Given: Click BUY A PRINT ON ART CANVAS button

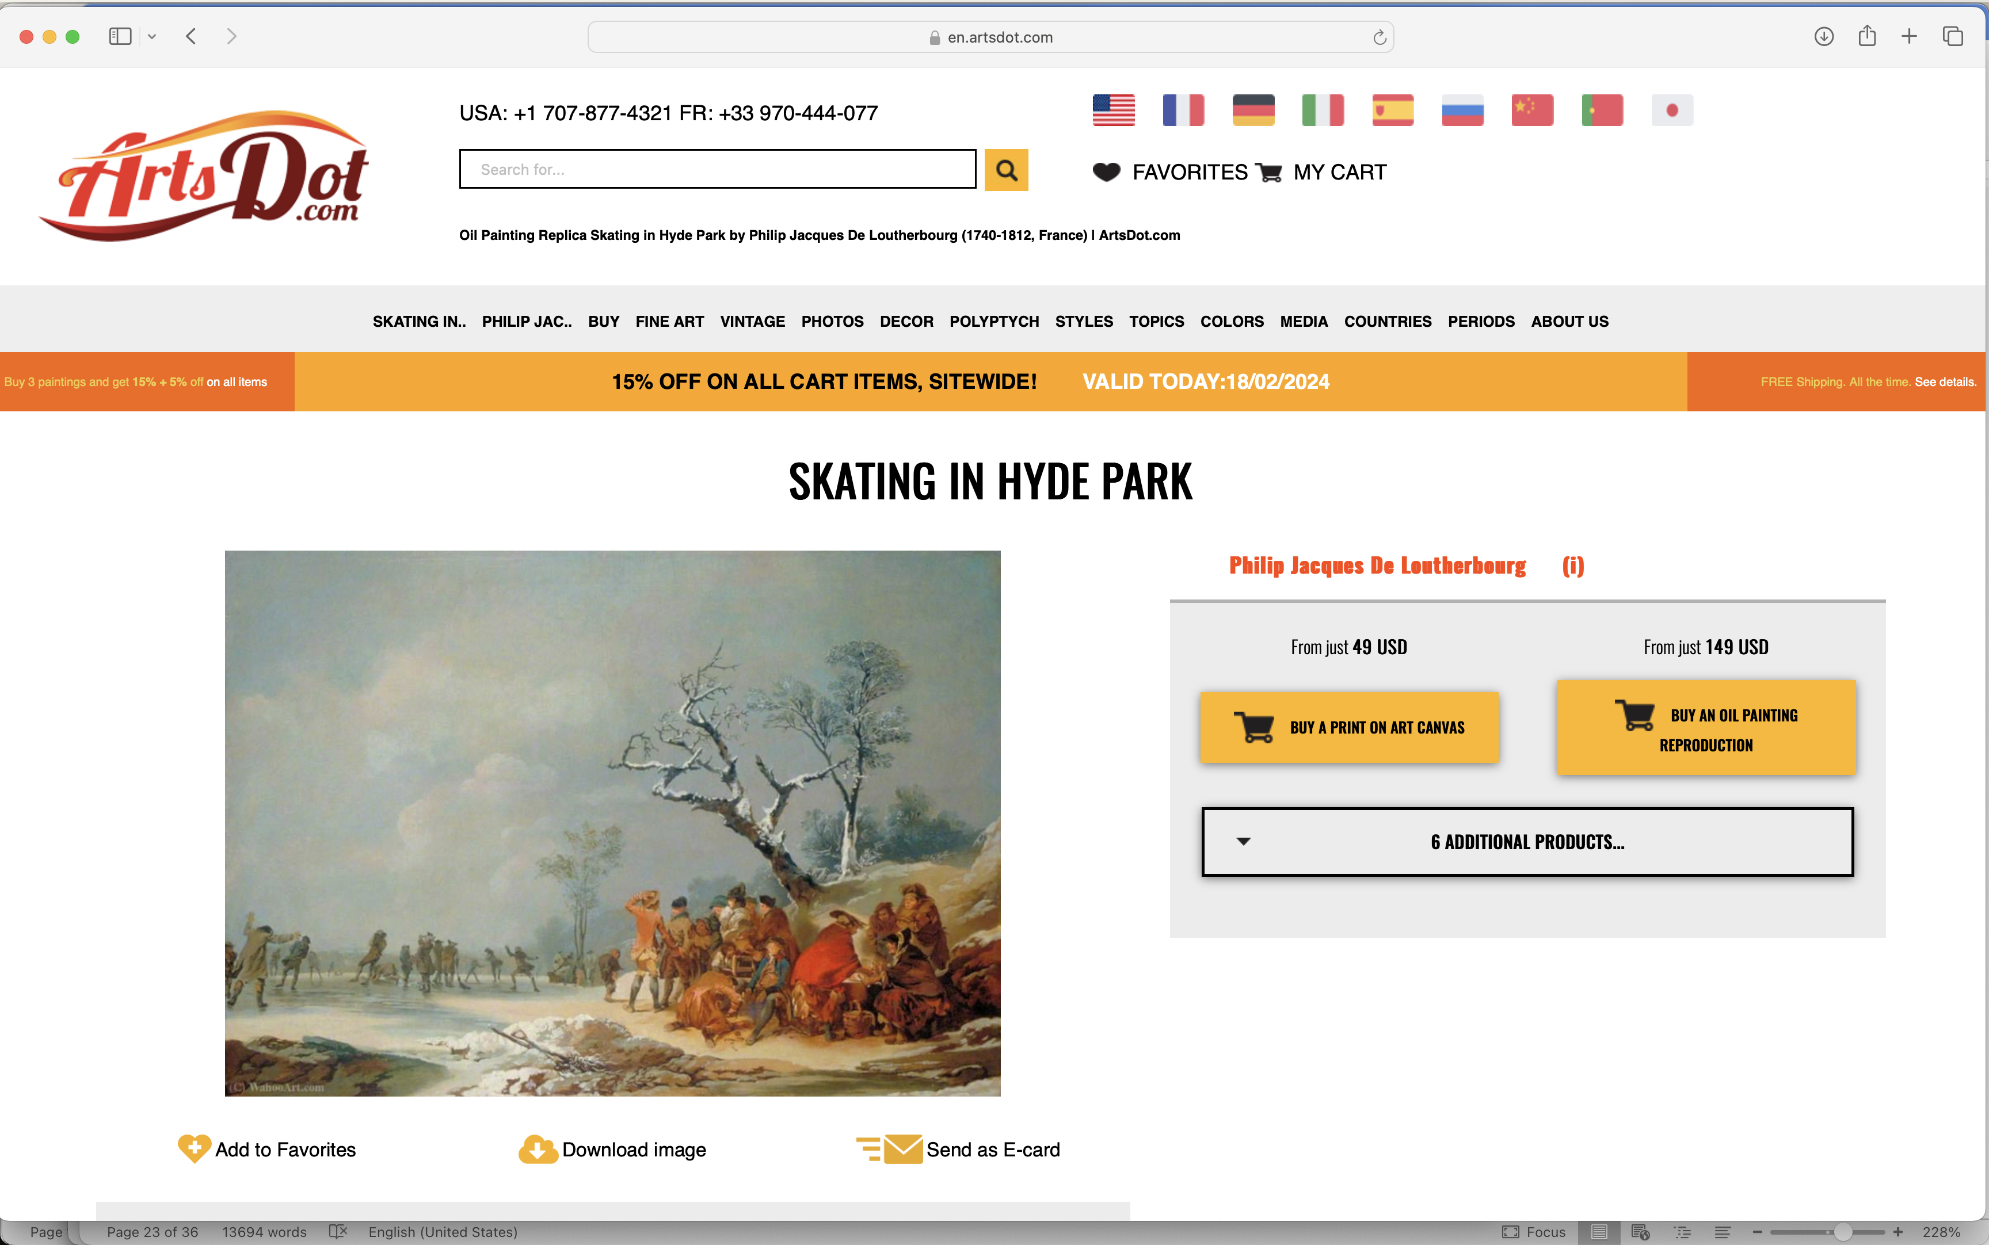Looking at the screenshot, I should coord(1349,727).
